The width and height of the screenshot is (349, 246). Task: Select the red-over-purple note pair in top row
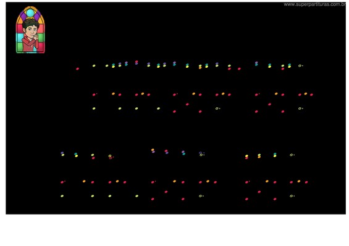click(x=137, y=63)
